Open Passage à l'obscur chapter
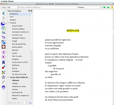Screen dimensions: 114x105 point(19,38)
